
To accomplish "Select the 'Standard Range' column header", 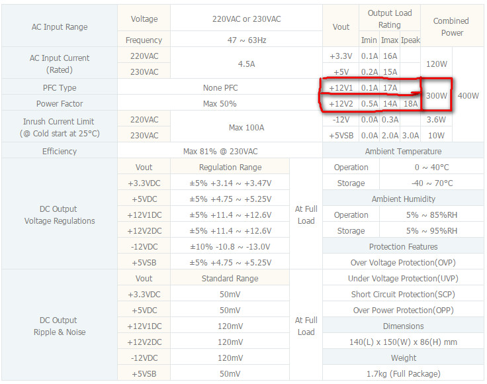I will tap(230, 278).
